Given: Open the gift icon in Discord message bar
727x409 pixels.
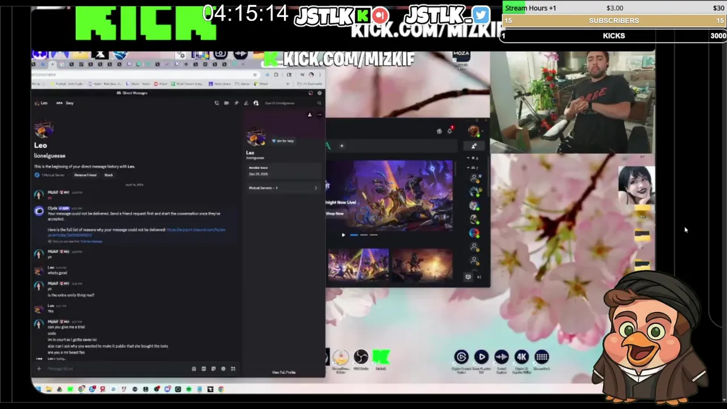Looking at the screenshot, I should click(x=194, y=369).
